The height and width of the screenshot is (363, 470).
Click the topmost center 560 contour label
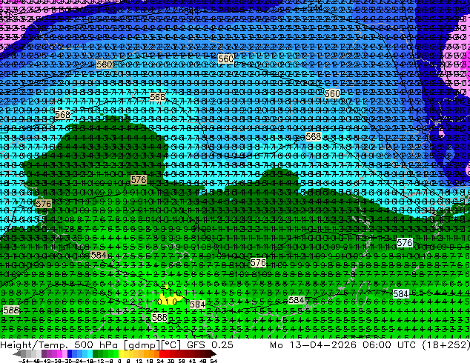pyautogui.click(x=225, y=59)
